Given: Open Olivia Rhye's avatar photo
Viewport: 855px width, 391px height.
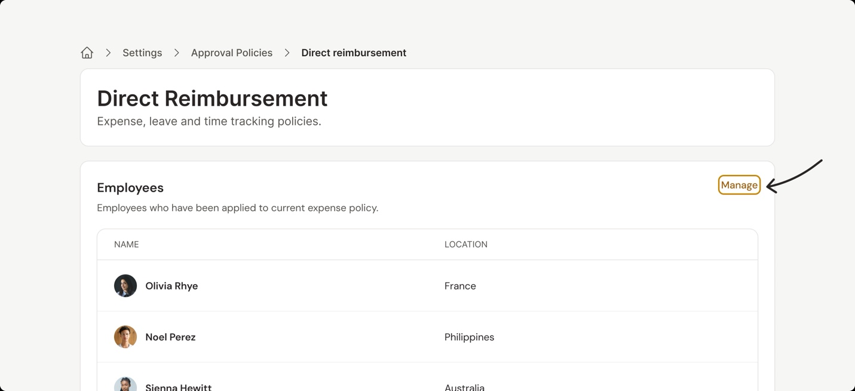Looking at the screenshot, I should (x=125, y=286).
